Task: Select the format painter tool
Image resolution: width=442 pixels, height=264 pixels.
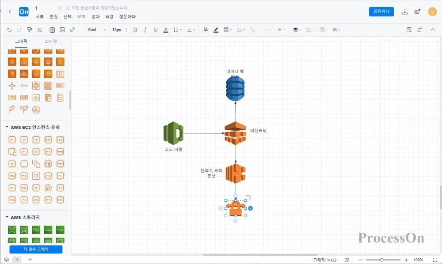Action: [x=29, y=30]
